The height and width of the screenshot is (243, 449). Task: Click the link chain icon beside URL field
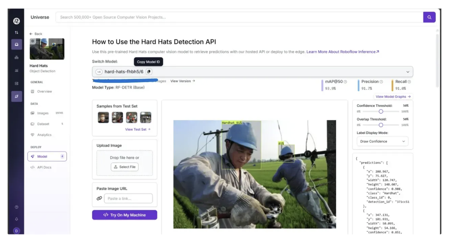point(99,198)
